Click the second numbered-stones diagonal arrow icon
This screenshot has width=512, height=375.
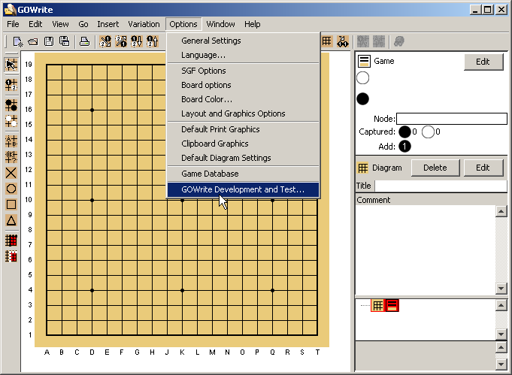121,41
